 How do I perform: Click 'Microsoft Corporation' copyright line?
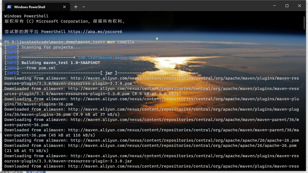(65, 21)
